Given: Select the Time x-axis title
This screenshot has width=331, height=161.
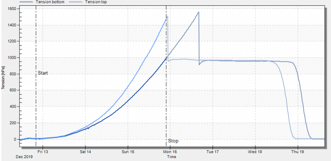Looking at the screenshot, I should point(171,157).
